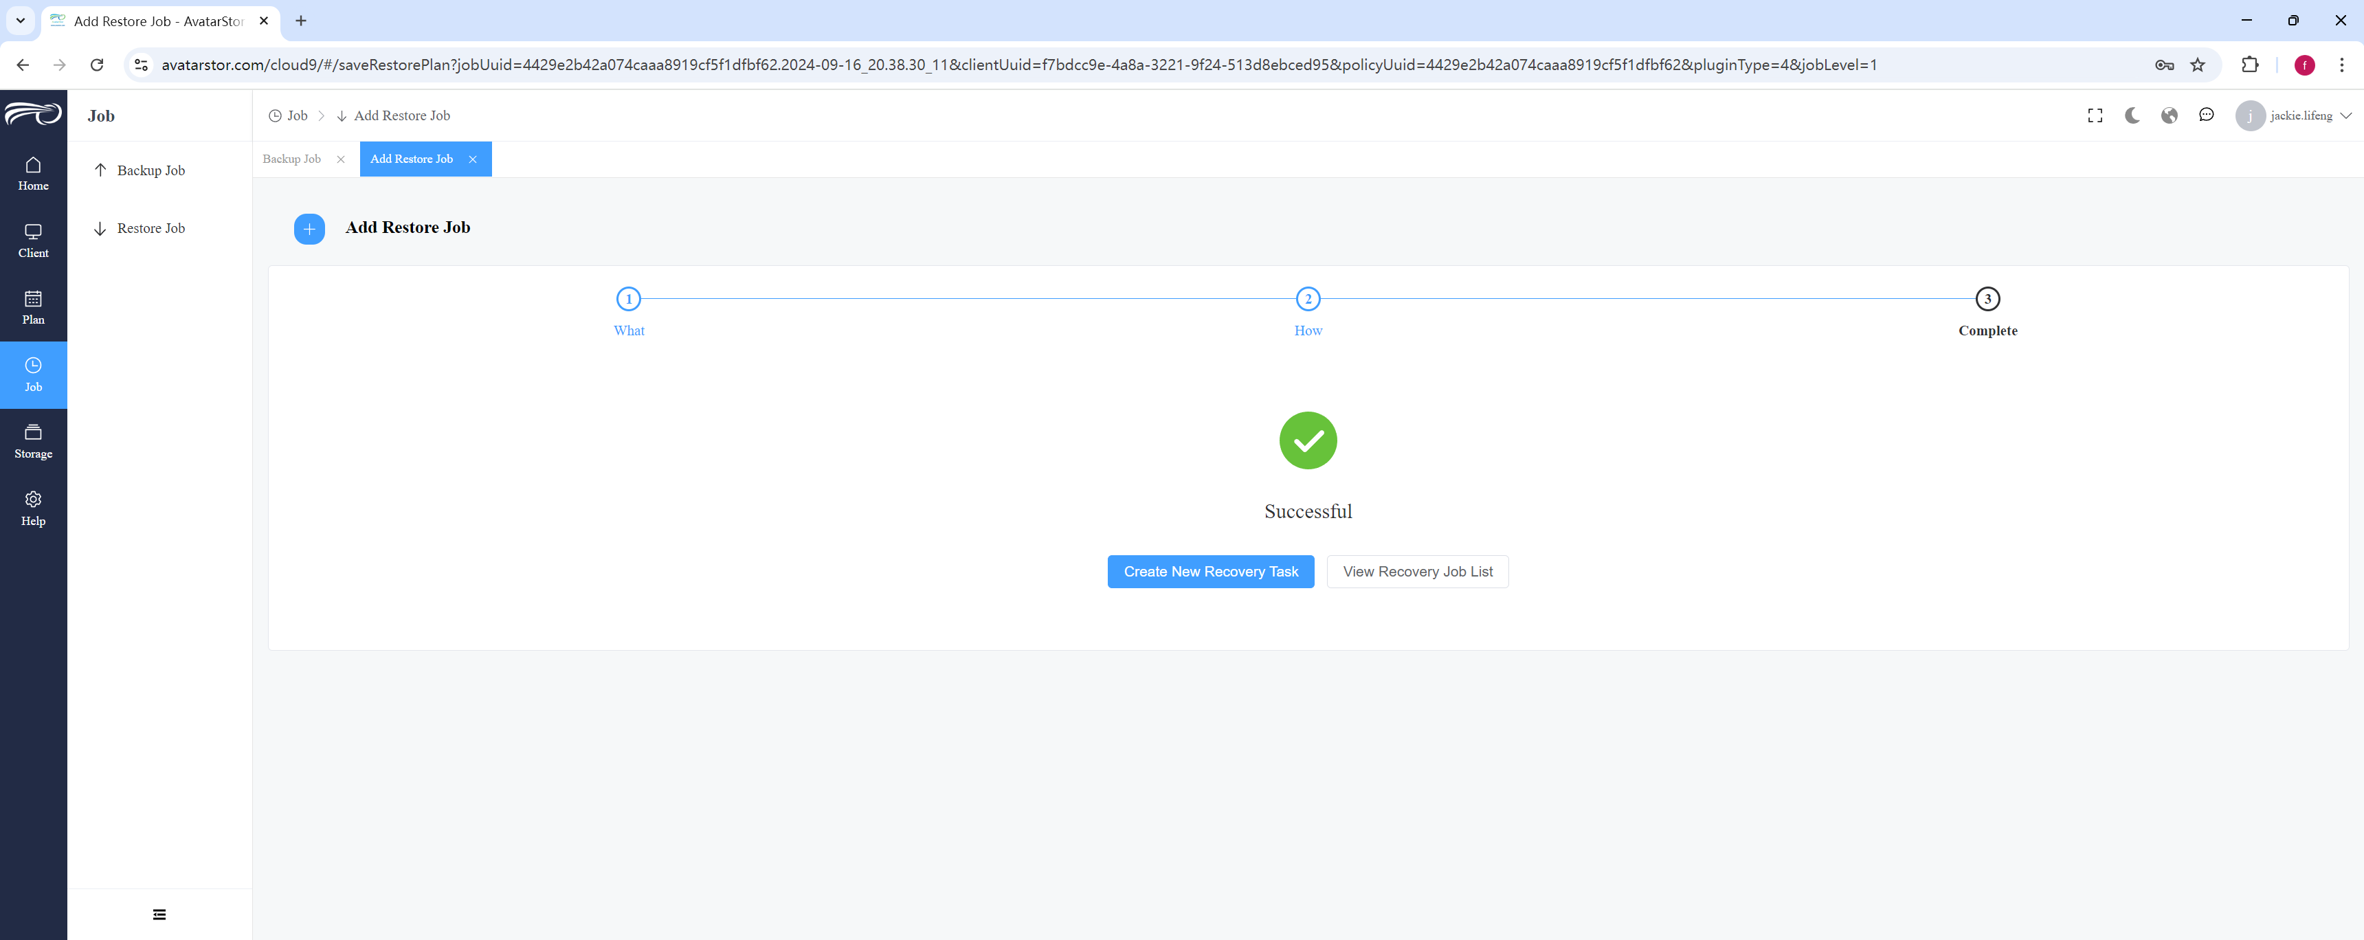Click the browser address bar URL
2364x940 pixels.
coord(1018,65)
